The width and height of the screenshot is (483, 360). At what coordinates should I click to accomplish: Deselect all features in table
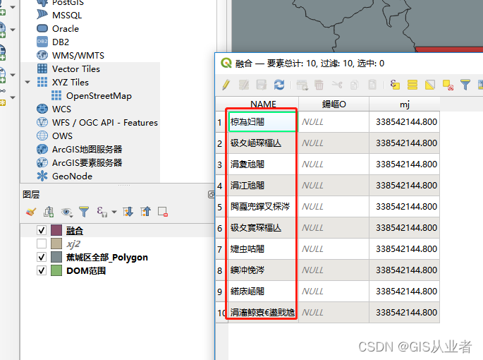coord(448,85)
